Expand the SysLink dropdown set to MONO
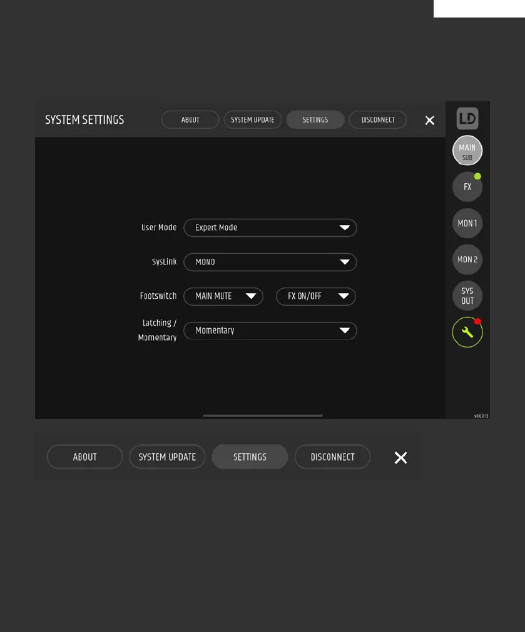Screen dimensions: 525x632 pyautogui.click(x=270, y=262)
